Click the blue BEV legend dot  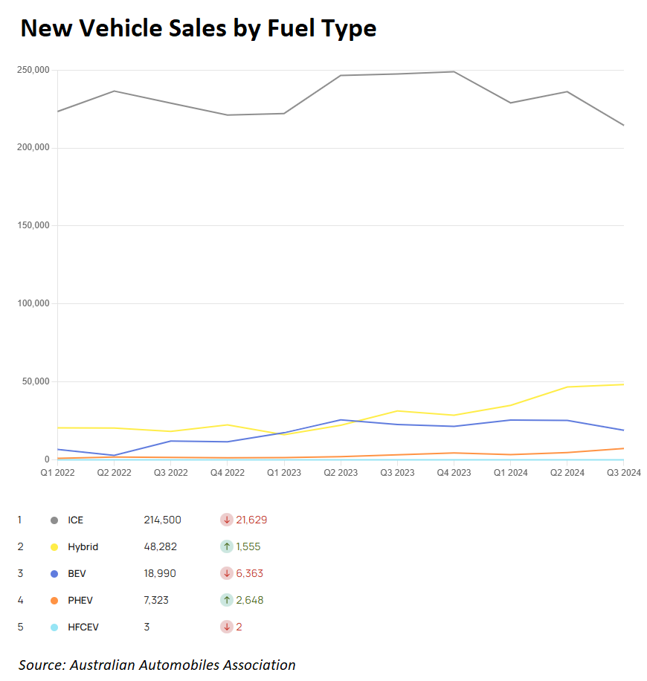click(x=54, y=574)
